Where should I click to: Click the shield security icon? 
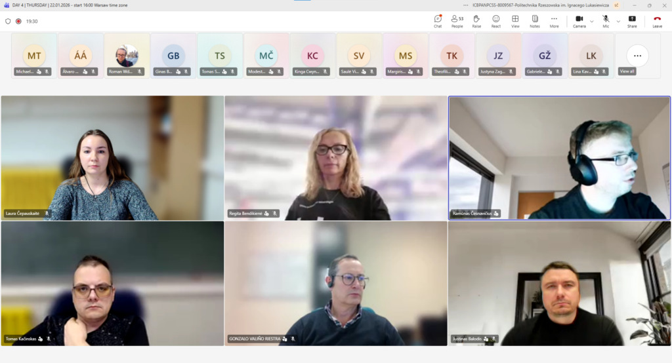point(8,21)
